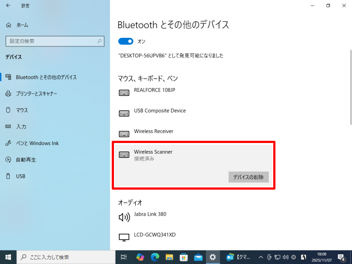Click the LCD-GCWQ341XD monitor icon

click(124, 237)
